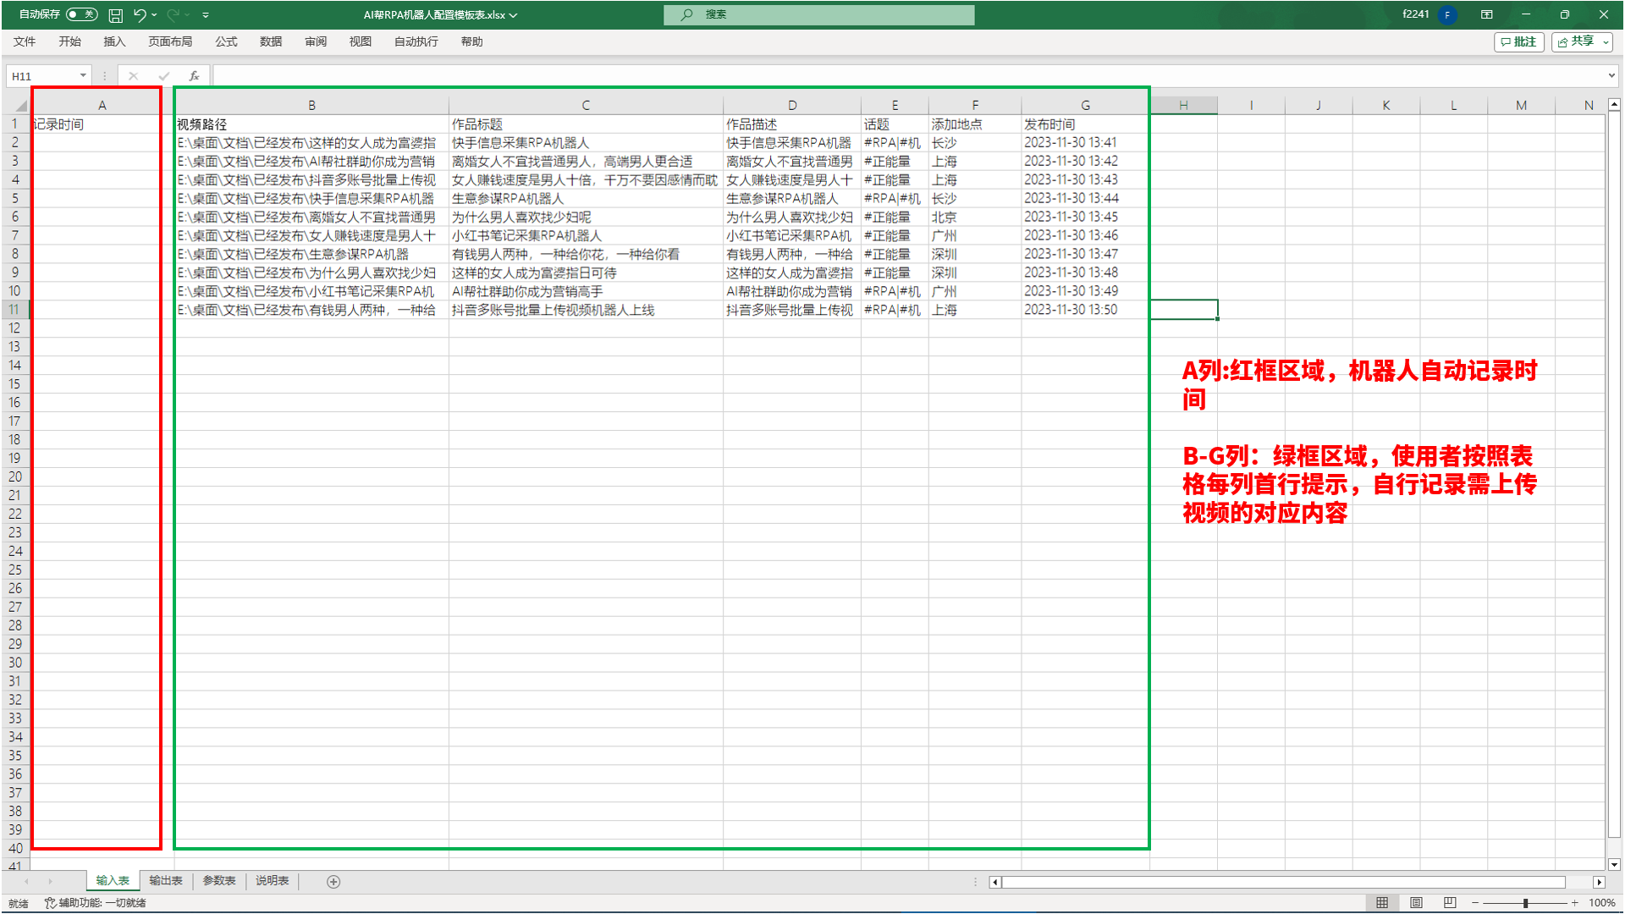Click the Undo arrow icon
This screenshot has width=1625, height=914.
pyautogui.click(x=140, y=15)
